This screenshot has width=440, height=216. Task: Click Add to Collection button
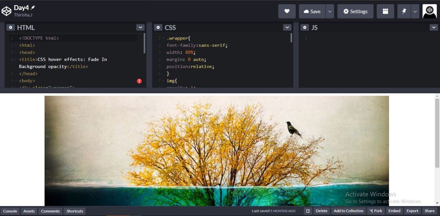point(349,211)
